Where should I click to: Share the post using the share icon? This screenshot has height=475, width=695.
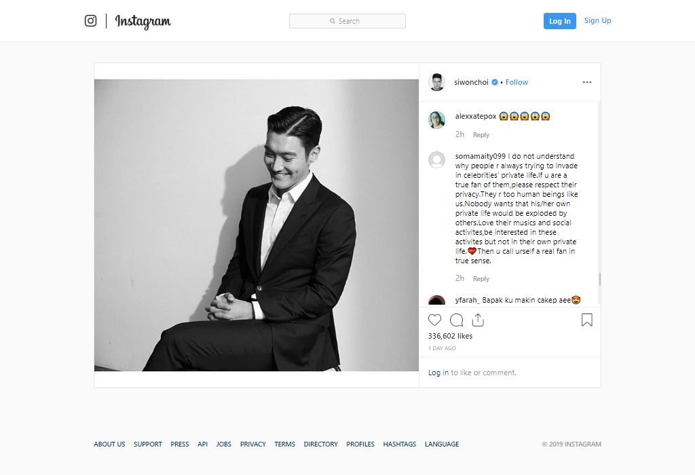478,320
